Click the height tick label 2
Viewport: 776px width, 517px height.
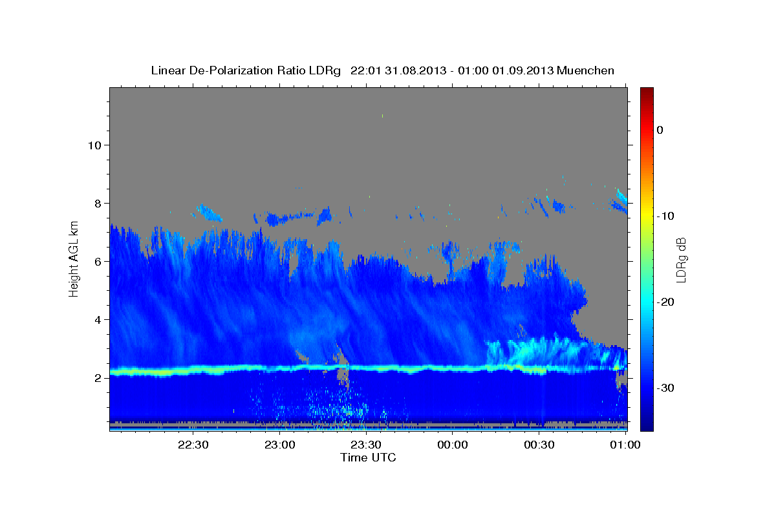coord(98,377)
